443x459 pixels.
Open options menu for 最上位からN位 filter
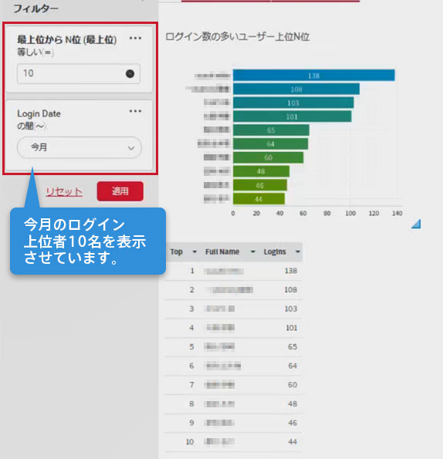click(x=135, y=38)
